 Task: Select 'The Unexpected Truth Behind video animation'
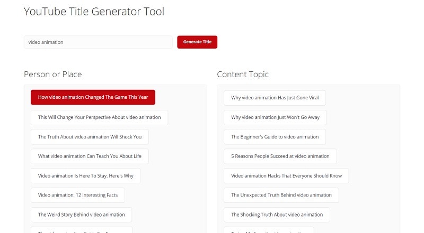(281, 195)
